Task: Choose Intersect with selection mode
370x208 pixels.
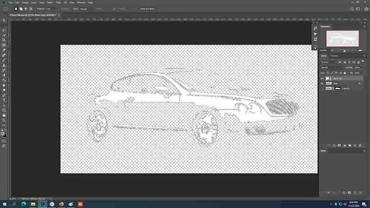Action: coord(31,9)
